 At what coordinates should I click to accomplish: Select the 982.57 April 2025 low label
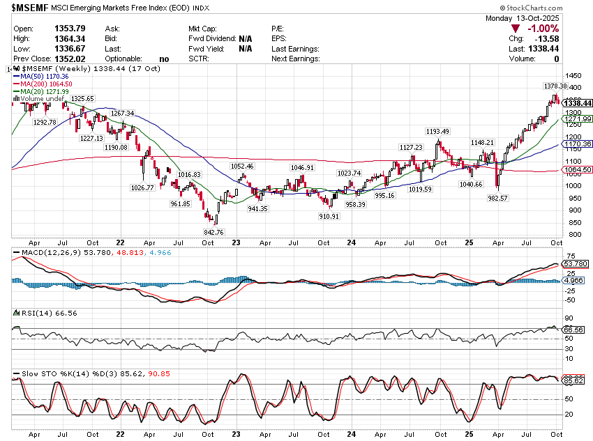click(500, 198)
